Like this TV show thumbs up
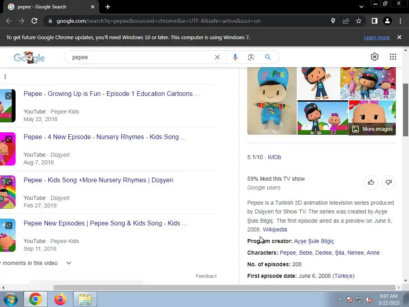The image size is (409, 307). point(371,182)
